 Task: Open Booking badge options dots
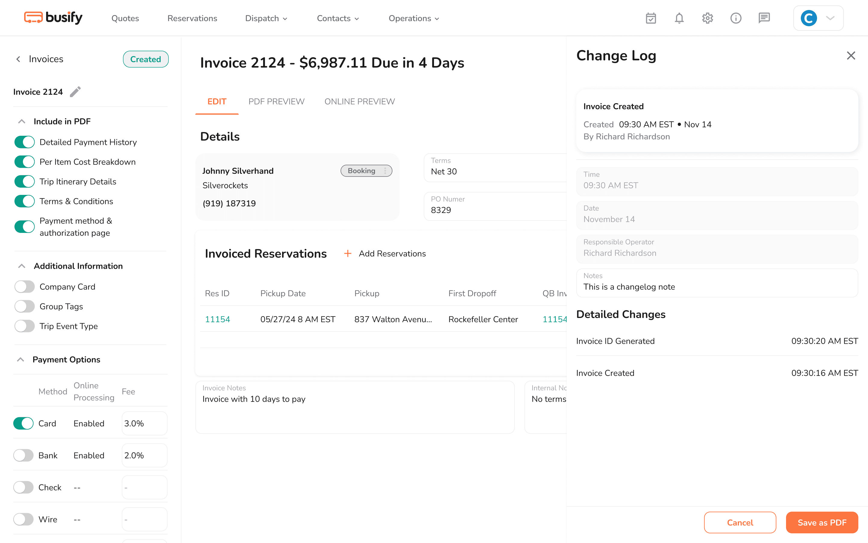385,170
